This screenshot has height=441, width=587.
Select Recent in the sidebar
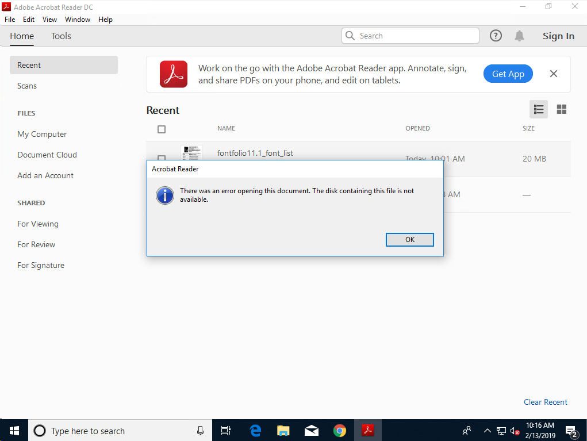click(x=64, y=65)
